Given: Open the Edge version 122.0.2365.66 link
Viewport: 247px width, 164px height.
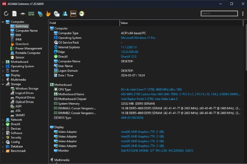Looking at the screenshot, I should (130, 52).
